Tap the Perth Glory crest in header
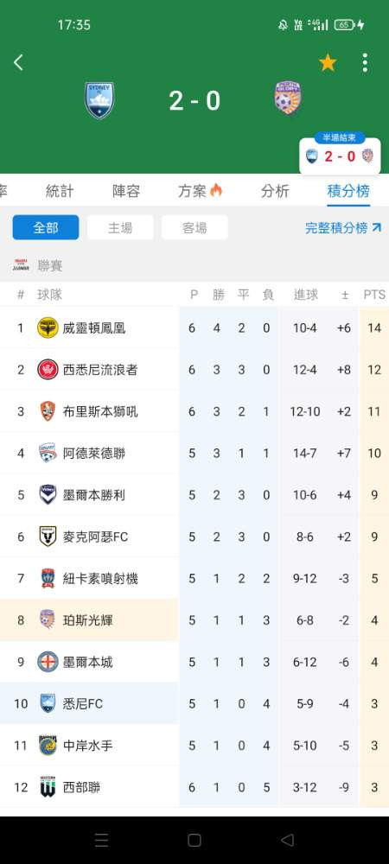 coord(288,98)
